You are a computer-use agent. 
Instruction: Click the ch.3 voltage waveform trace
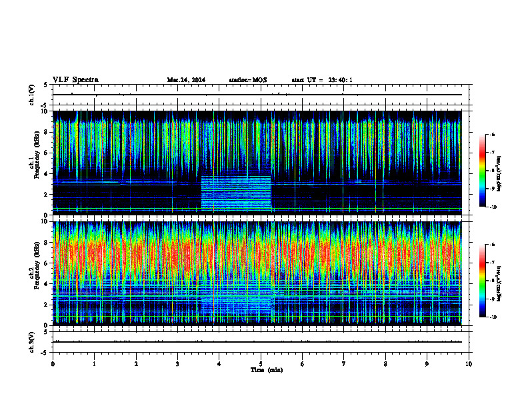click(x=257, y=342)
